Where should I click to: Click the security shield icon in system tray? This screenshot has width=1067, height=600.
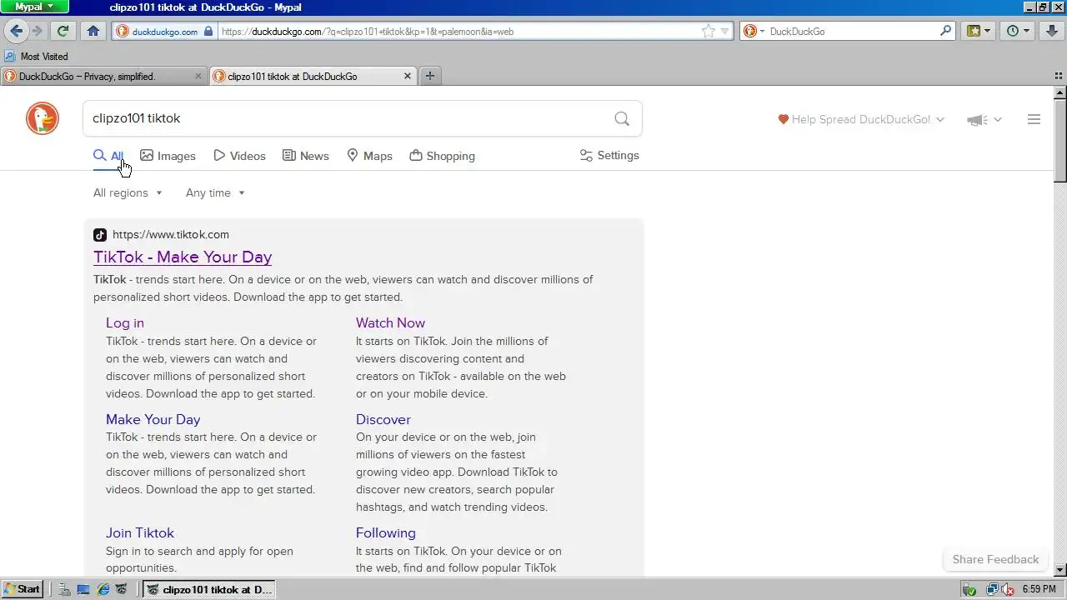pos(969,589)
